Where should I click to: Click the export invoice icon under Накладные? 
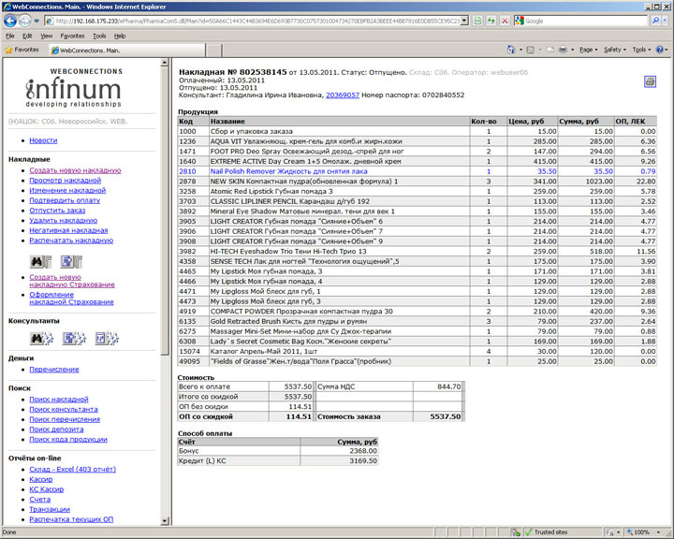pos(71,261)
